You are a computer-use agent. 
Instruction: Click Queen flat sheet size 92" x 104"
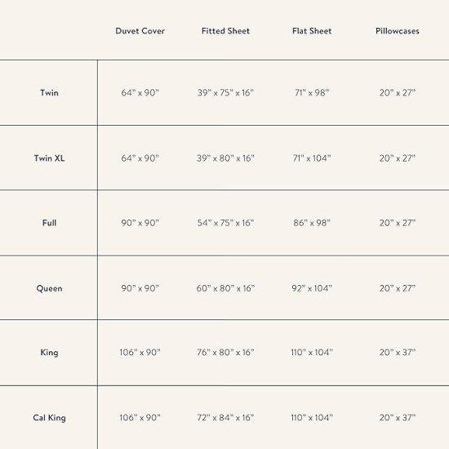click(312, 288)
